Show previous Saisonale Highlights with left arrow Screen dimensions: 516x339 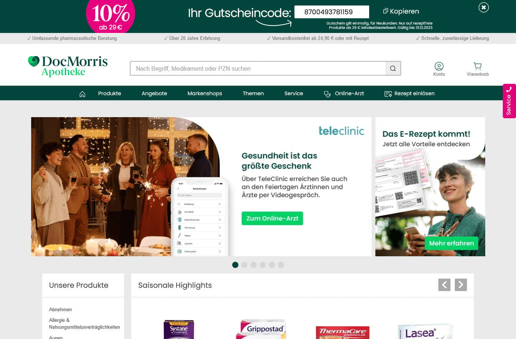[x=444, y=285]
